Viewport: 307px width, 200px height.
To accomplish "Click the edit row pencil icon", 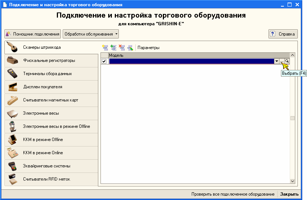I will coord(130,48).
